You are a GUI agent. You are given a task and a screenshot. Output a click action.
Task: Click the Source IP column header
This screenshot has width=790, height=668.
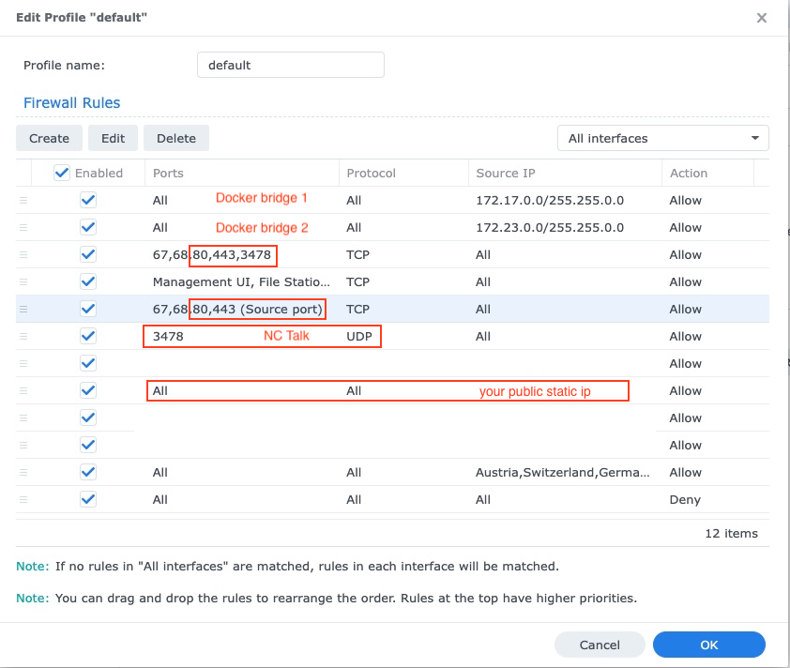pos(565,173)
